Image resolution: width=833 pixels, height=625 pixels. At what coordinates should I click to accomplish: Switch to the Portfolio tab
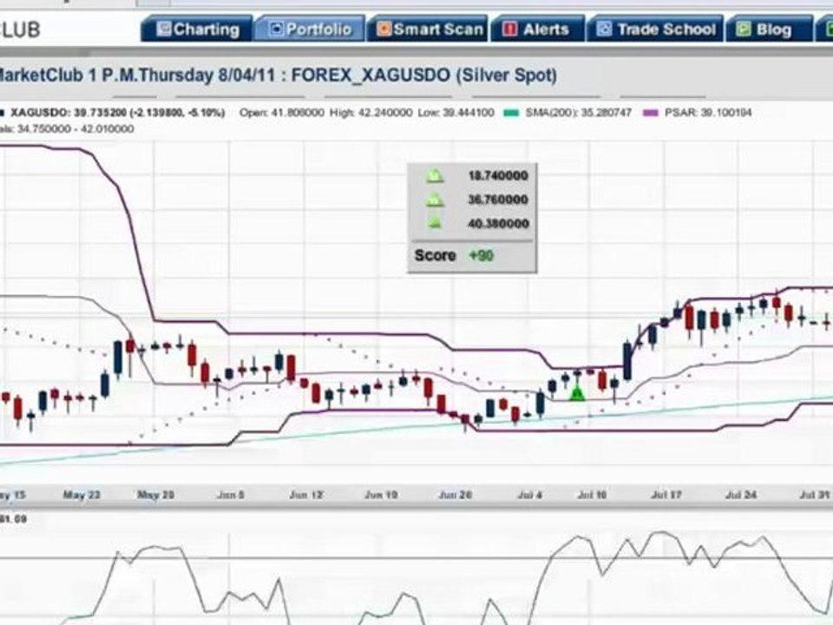310,29
